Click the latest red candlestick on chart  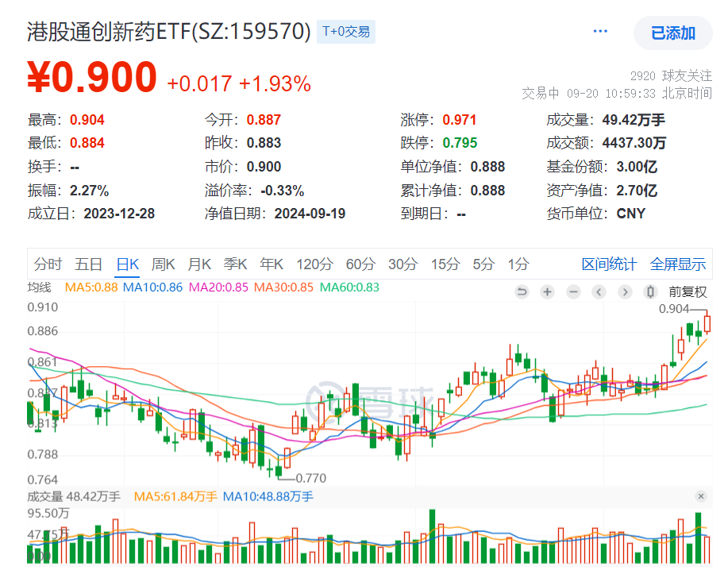point(707,324)
